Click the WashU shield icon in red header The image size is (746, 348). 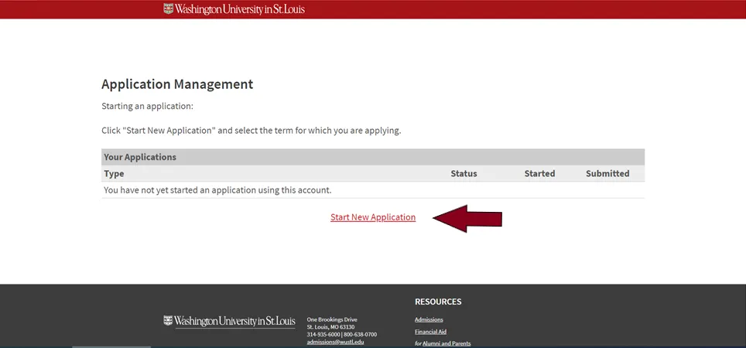click(169, 9)
